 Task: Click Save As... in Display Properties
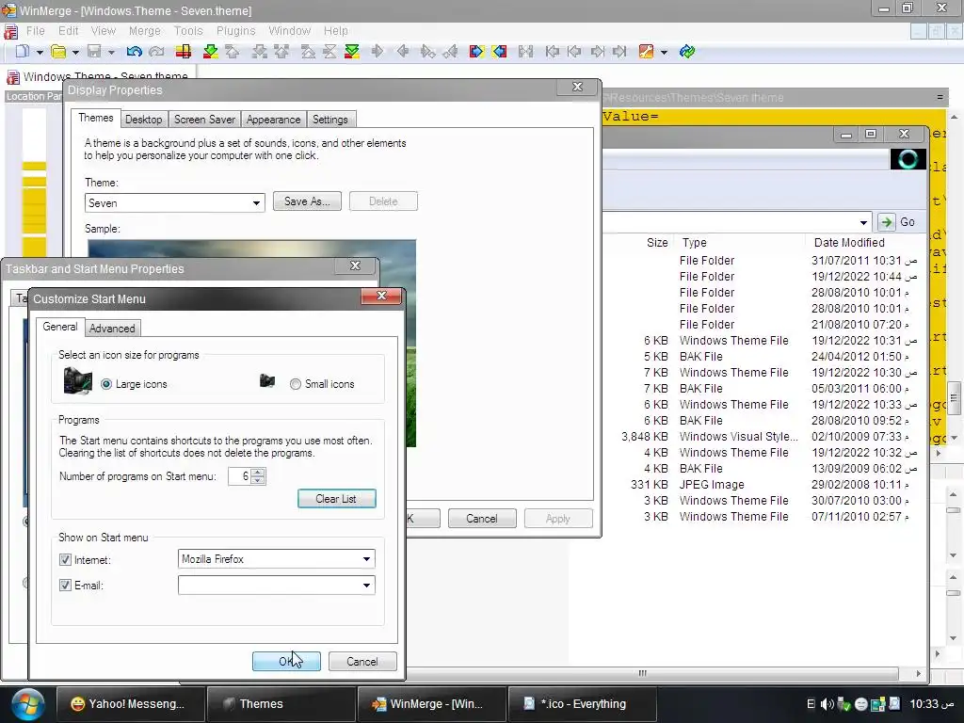click(307, 201)
